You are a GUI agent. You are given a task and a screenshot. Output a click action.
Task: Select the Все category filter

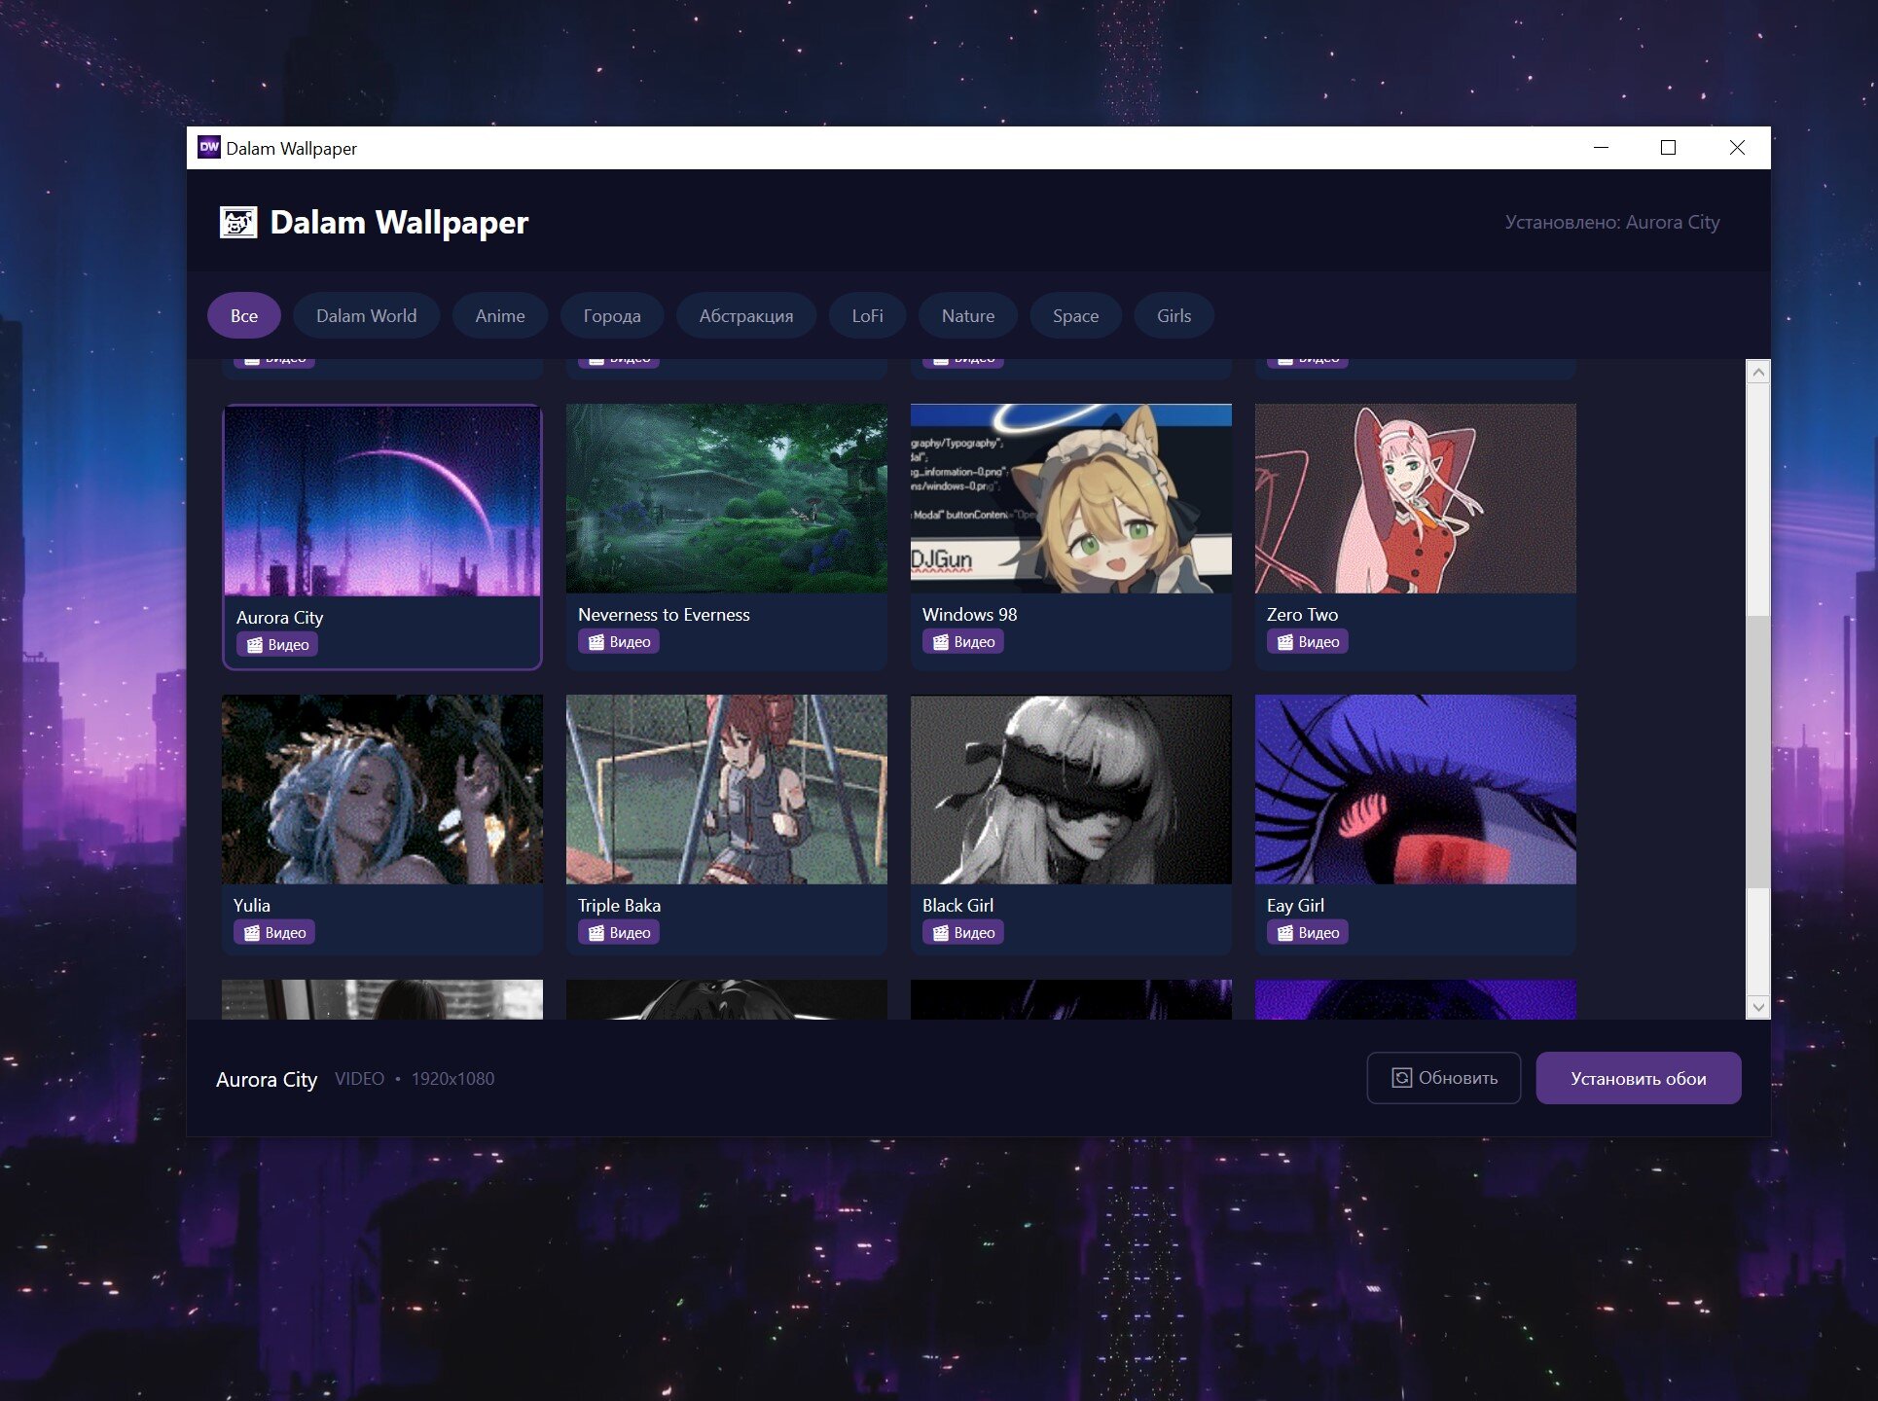(244, 315)
